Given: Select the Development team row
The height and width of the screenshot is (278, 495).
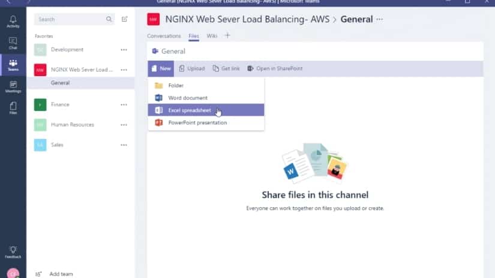Looking at the screenshot, I should tap(81, 50).
